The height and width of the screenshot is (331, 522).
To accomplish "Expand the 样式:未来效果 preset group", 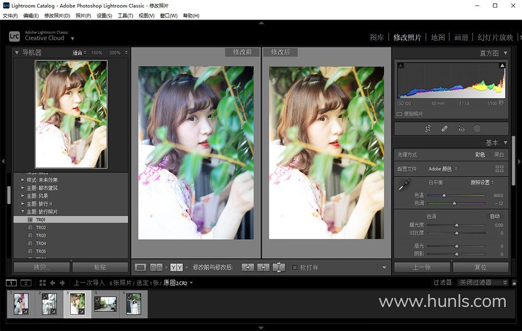I will pyautogui.click(x=22, y=180).
